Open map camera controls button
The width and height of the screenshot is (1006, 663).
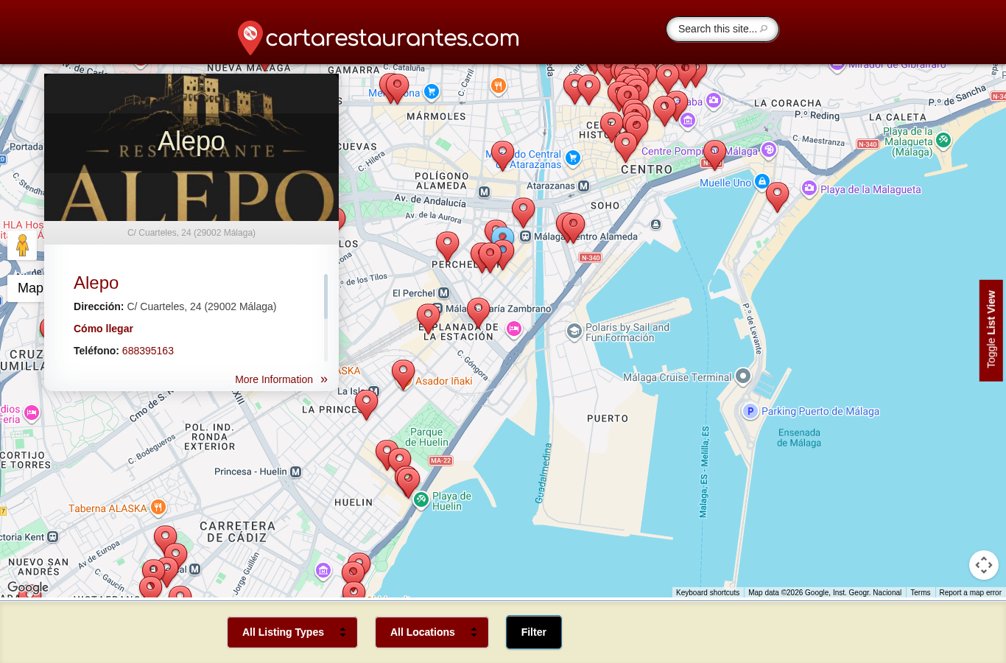click(984, 565)
